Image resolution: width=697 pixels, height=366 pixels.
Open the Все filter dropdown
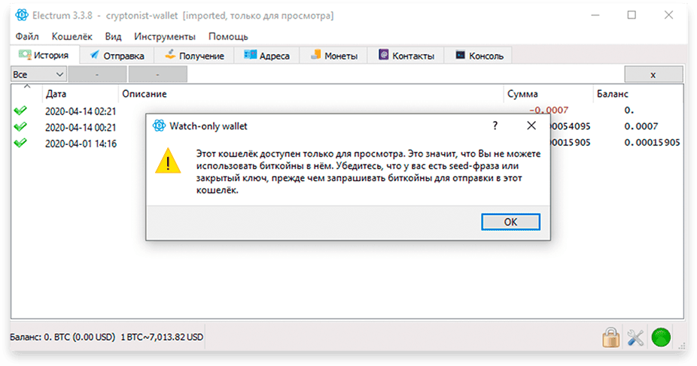[x=38, y=74]
